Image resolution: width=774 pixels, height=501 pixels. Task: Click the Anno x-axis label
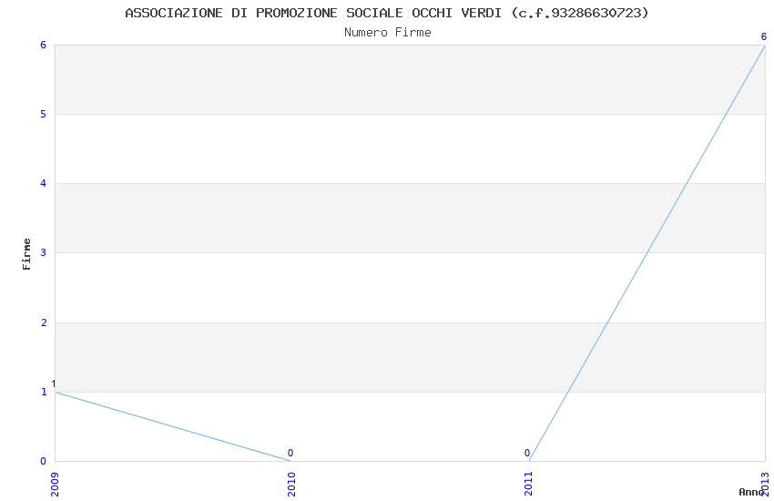(x=751, y=492)
